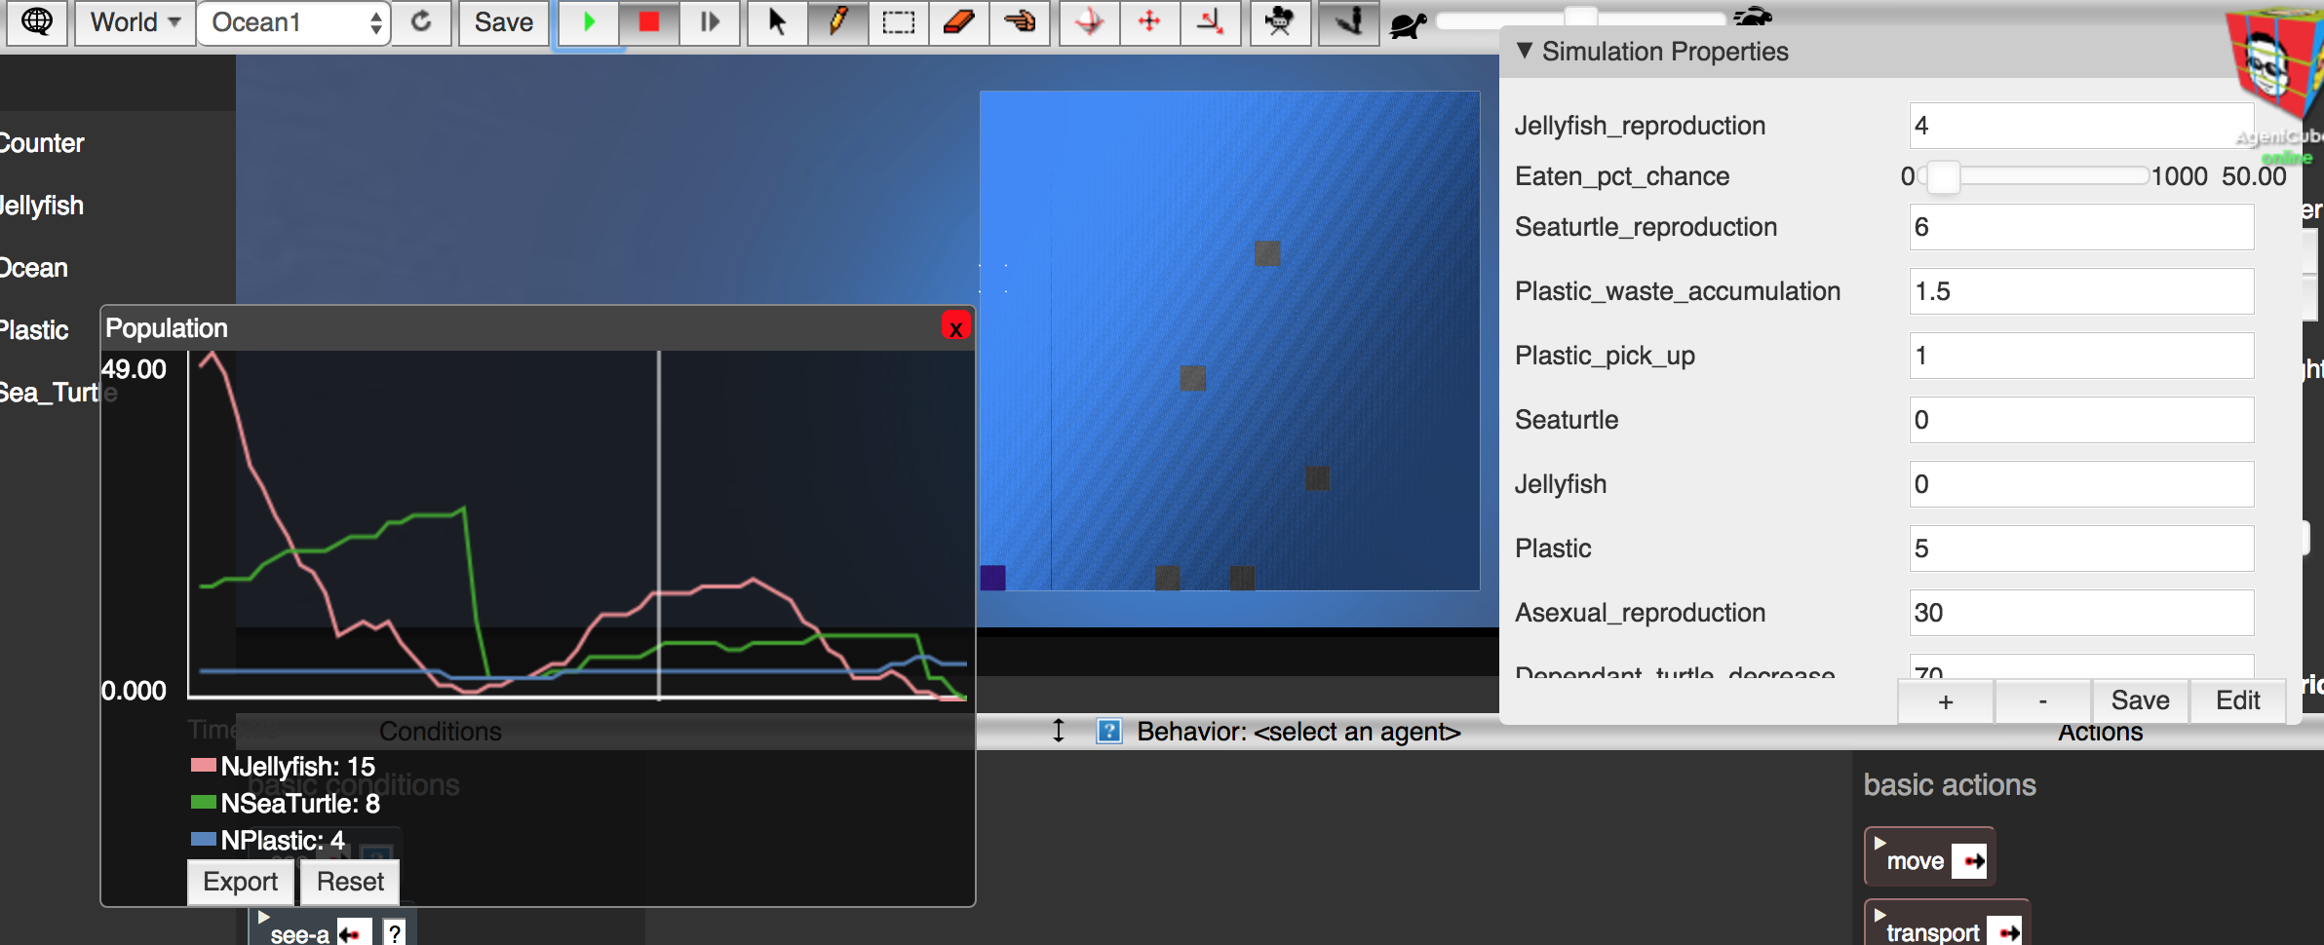Select the eraser tool
The width and height of the screenshot is (2324, 945).
tap(959, 21)
